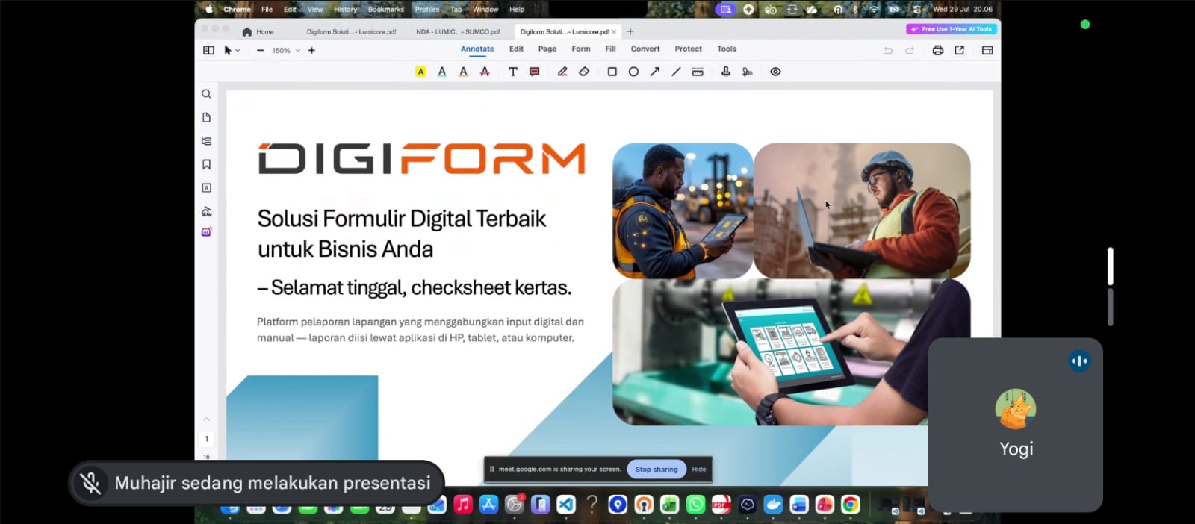
Task: Open WhatsApp from the dock
Action: pyautogui.click(x=695, y=505)
